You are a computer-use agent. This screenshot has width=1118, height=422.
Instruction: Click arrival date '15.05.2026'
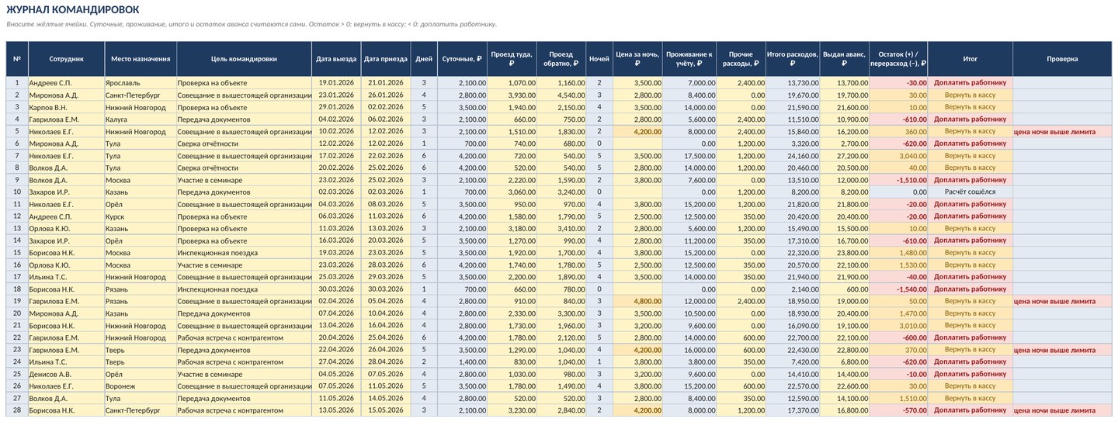[385, 410]
